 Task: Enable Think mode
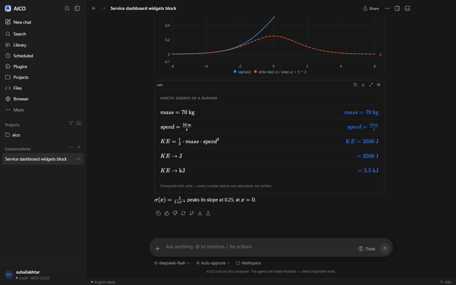coord(367,249)
